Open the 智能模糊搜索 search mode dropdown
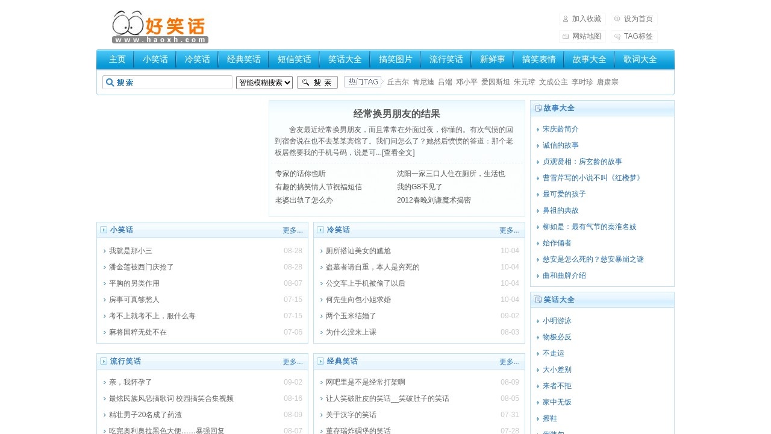Screen dimensions: 771x434 coord(264,82)
